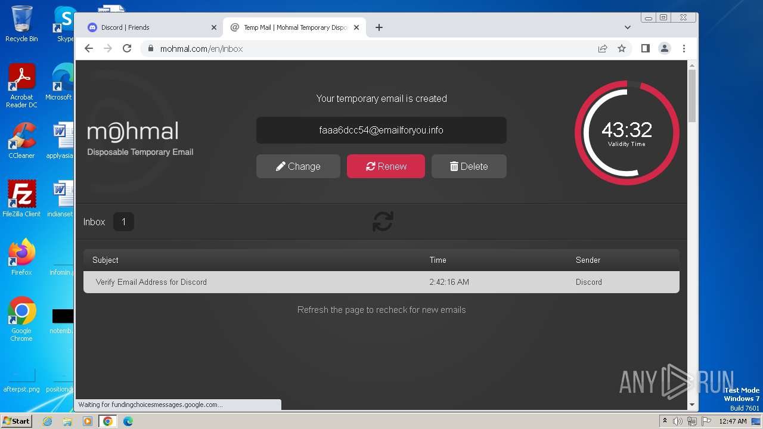Show hidden tray icons arrow
This screenshot has height=429, width=763.
(x=665, y=421)
